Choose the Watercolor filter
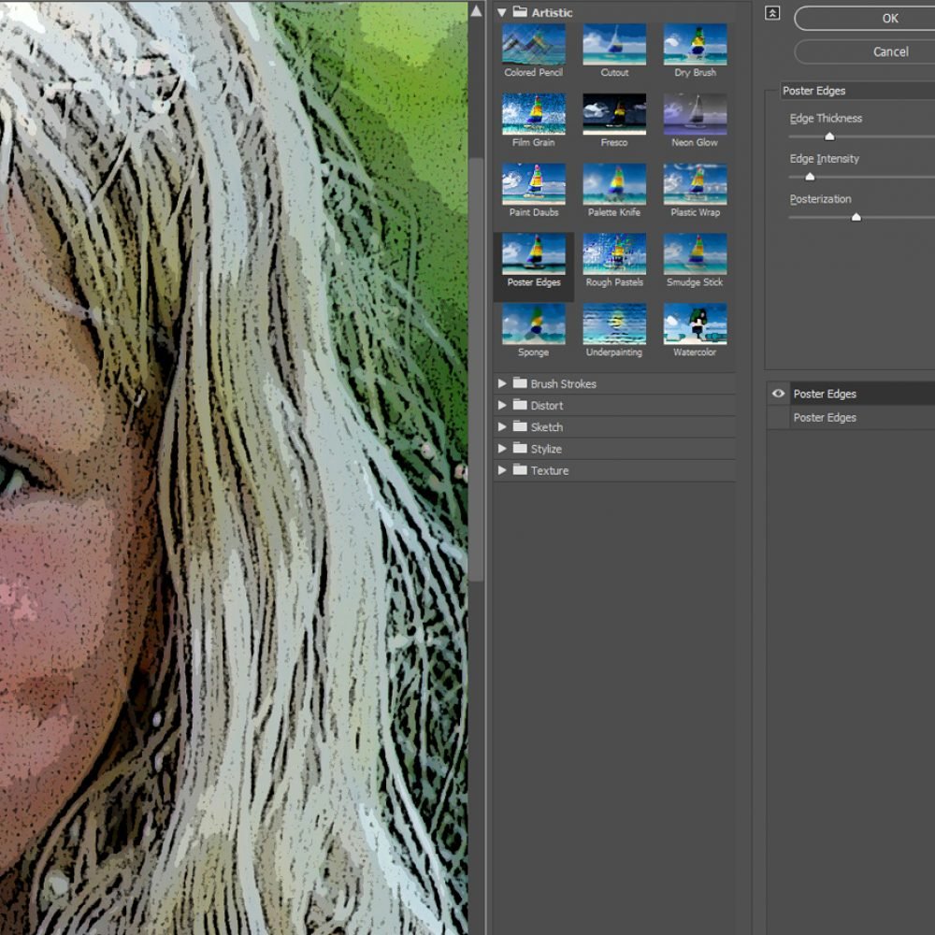Viewport: 935px width, 935px height. pos(695,324)
